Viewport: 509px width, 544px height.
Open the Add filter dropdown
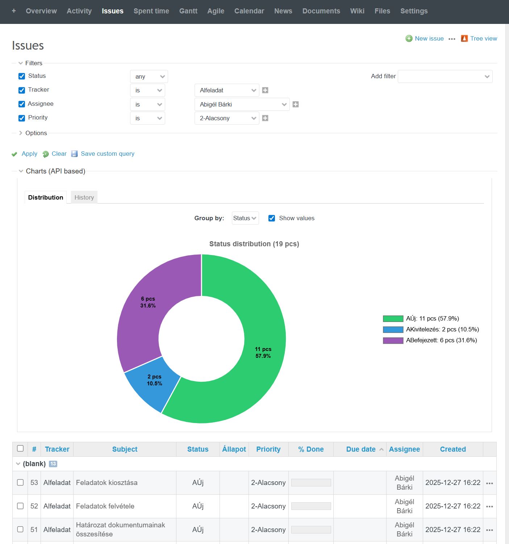(445, 76)
